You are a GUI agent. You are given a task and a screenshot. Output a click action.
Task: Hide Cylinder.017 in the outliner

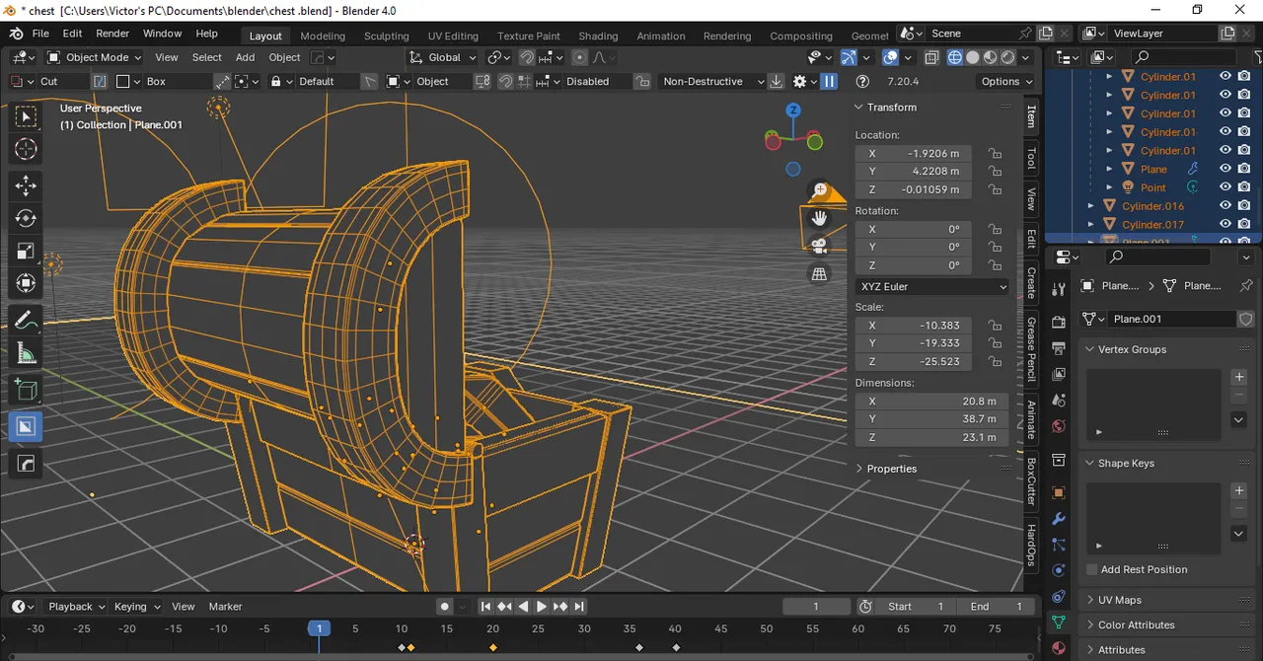(x=1226, y=225)
